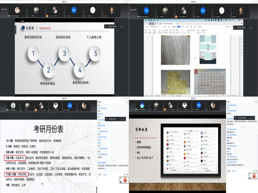Select 宇航's blue participant tile in top-right window
258x193 pixels.
click(x=146, y=11)
